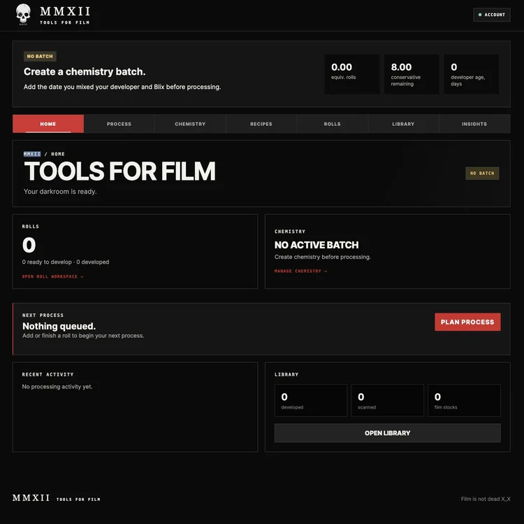Click the Home breadcrumb text
Viewport: 524px width, 524px height.
pyautogui.click(x=58, y=154)
